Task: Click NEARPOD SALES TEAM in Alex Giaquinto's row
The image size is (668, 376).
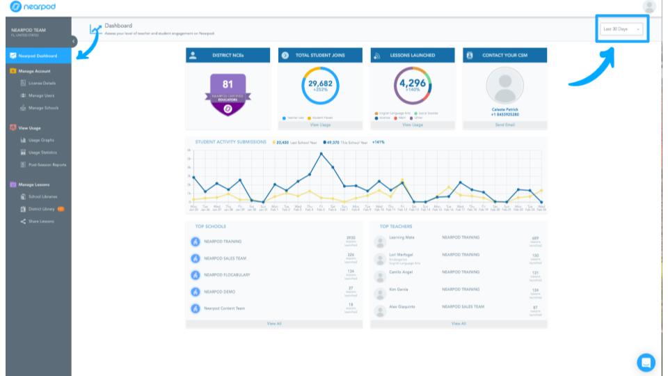Action: (x=463, y=307)
